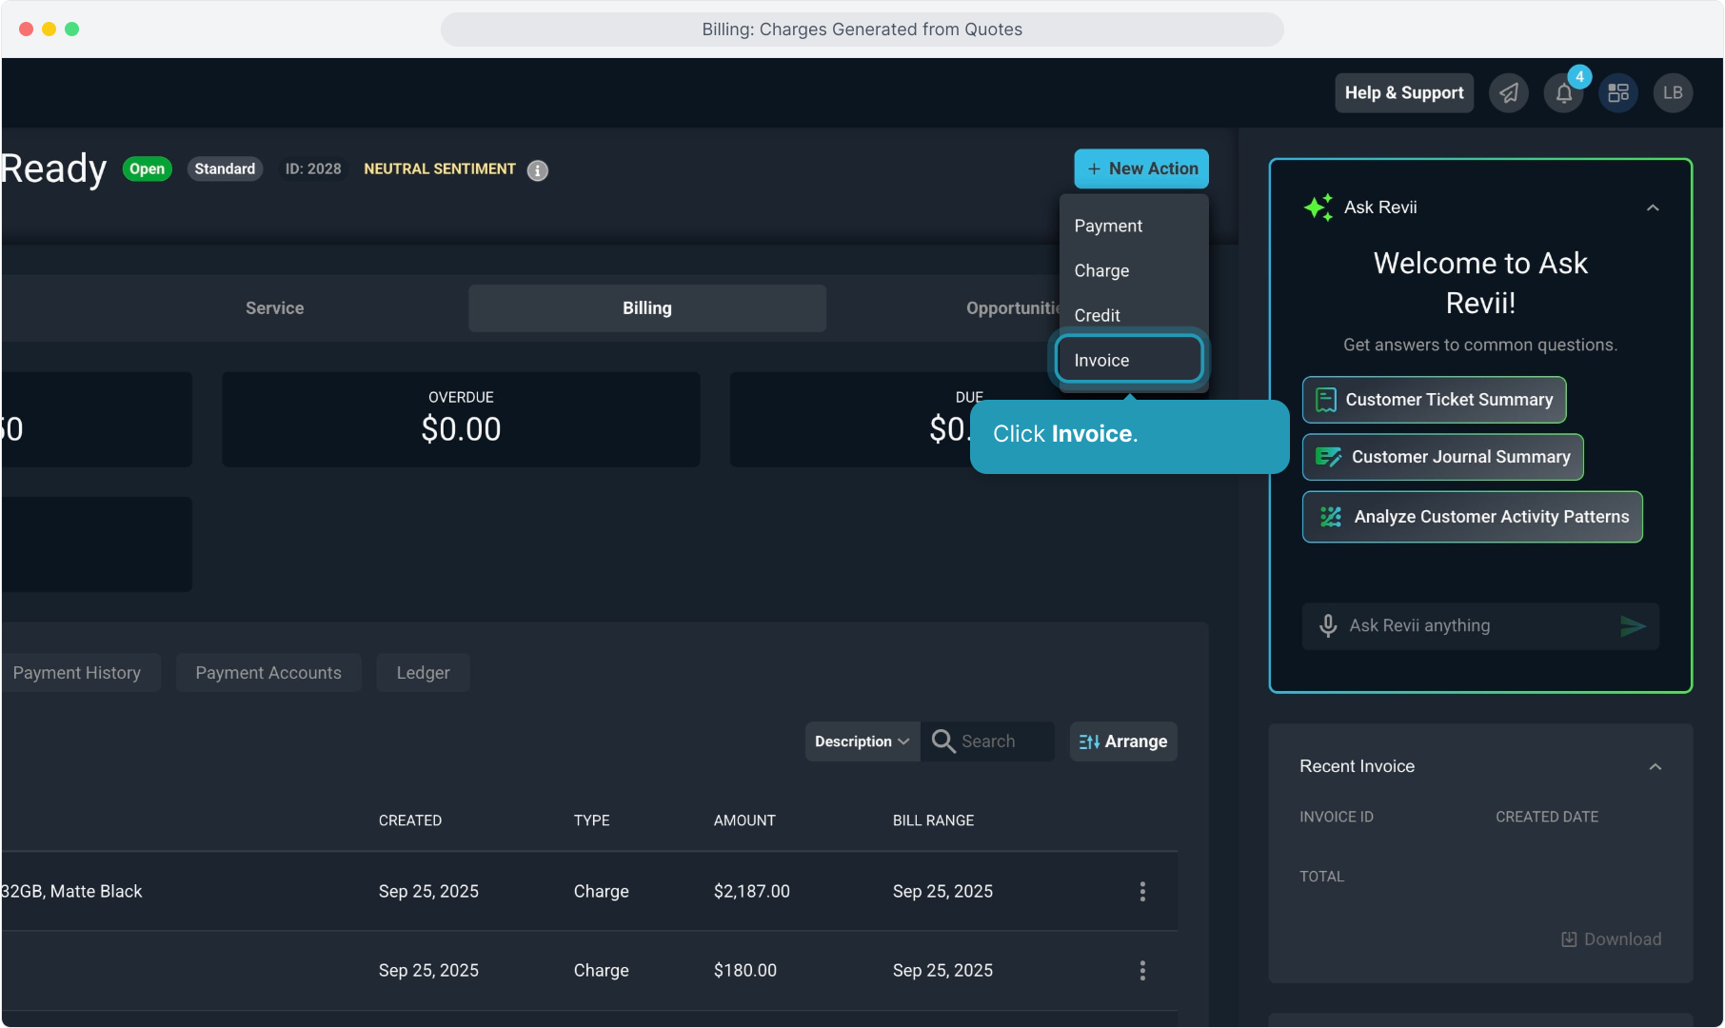Click the sentiment info icon
This screenshot has height=1028, width=1725.
tap(538, 170)
